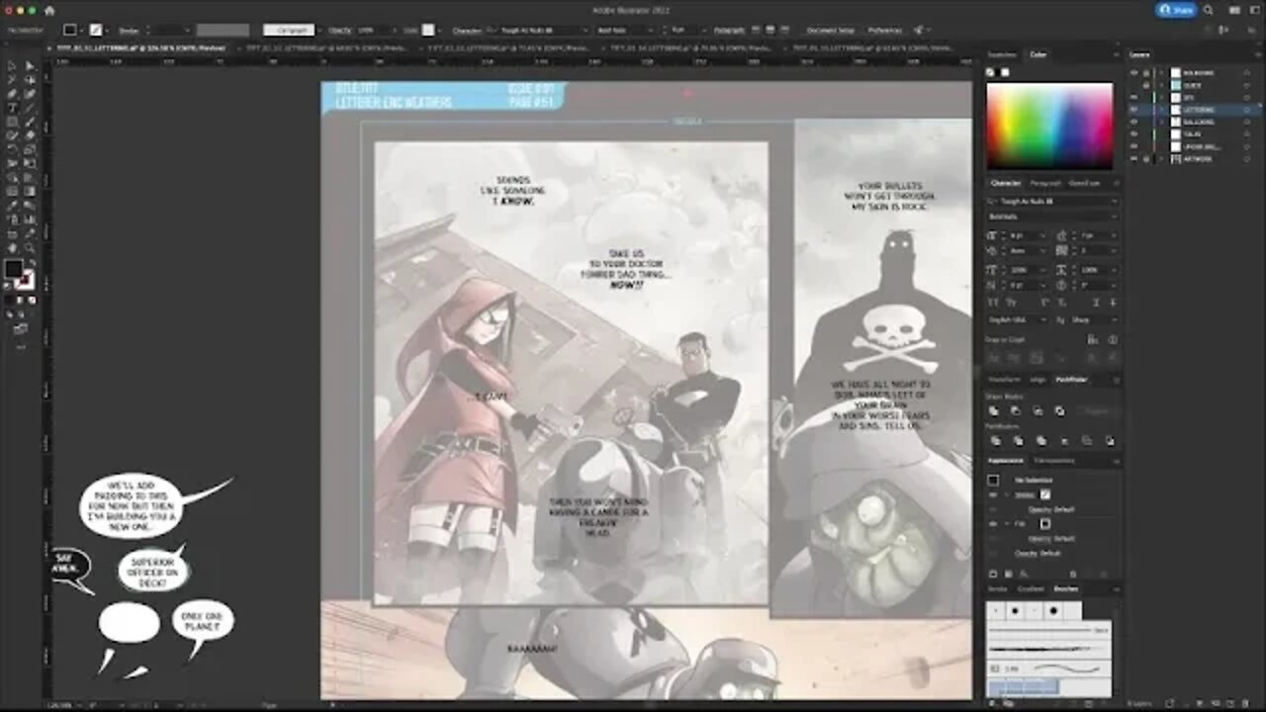Select the Magic Wand tool

point(12,79)
